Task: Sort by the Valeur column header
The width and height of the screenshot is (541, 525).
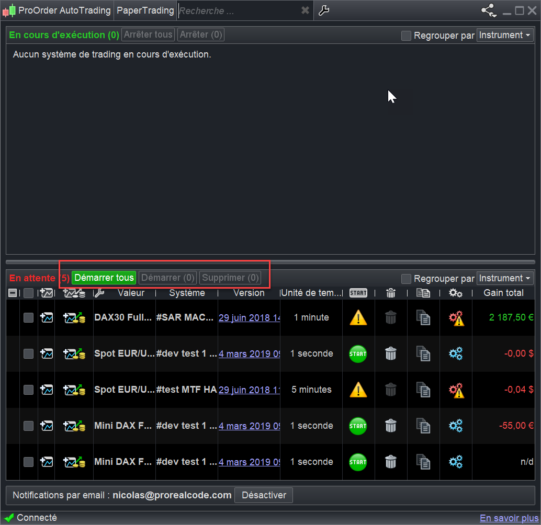Action: (x=131, y=293)
